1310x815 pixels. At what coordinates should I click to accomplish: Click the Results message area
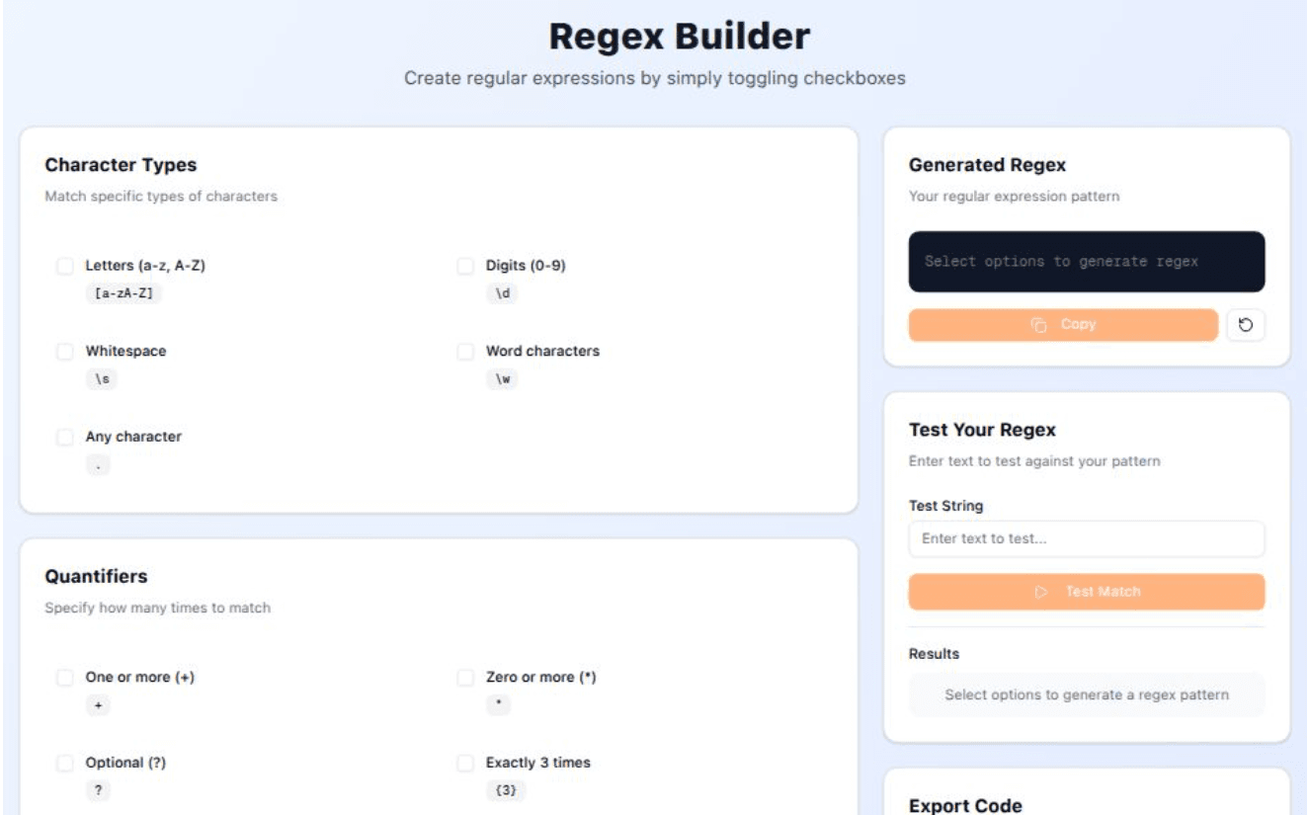pos(1086,694)
